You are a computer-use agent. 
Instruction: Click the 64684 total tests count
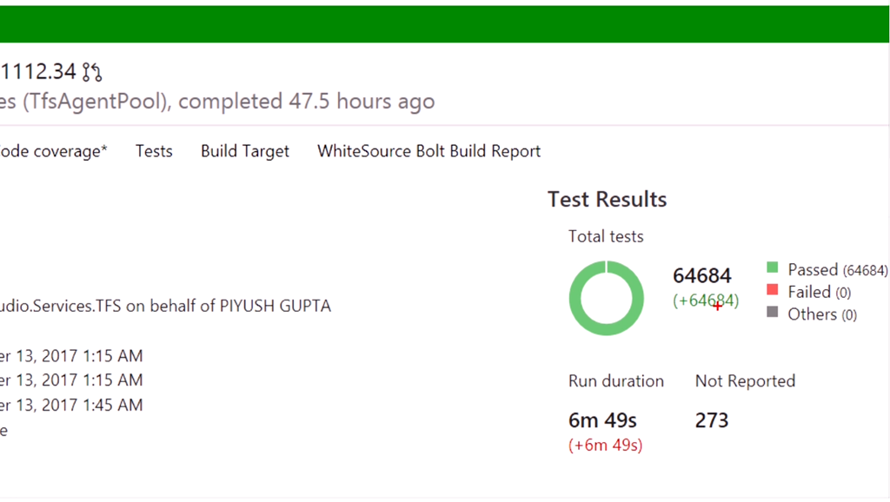point(702,276)
